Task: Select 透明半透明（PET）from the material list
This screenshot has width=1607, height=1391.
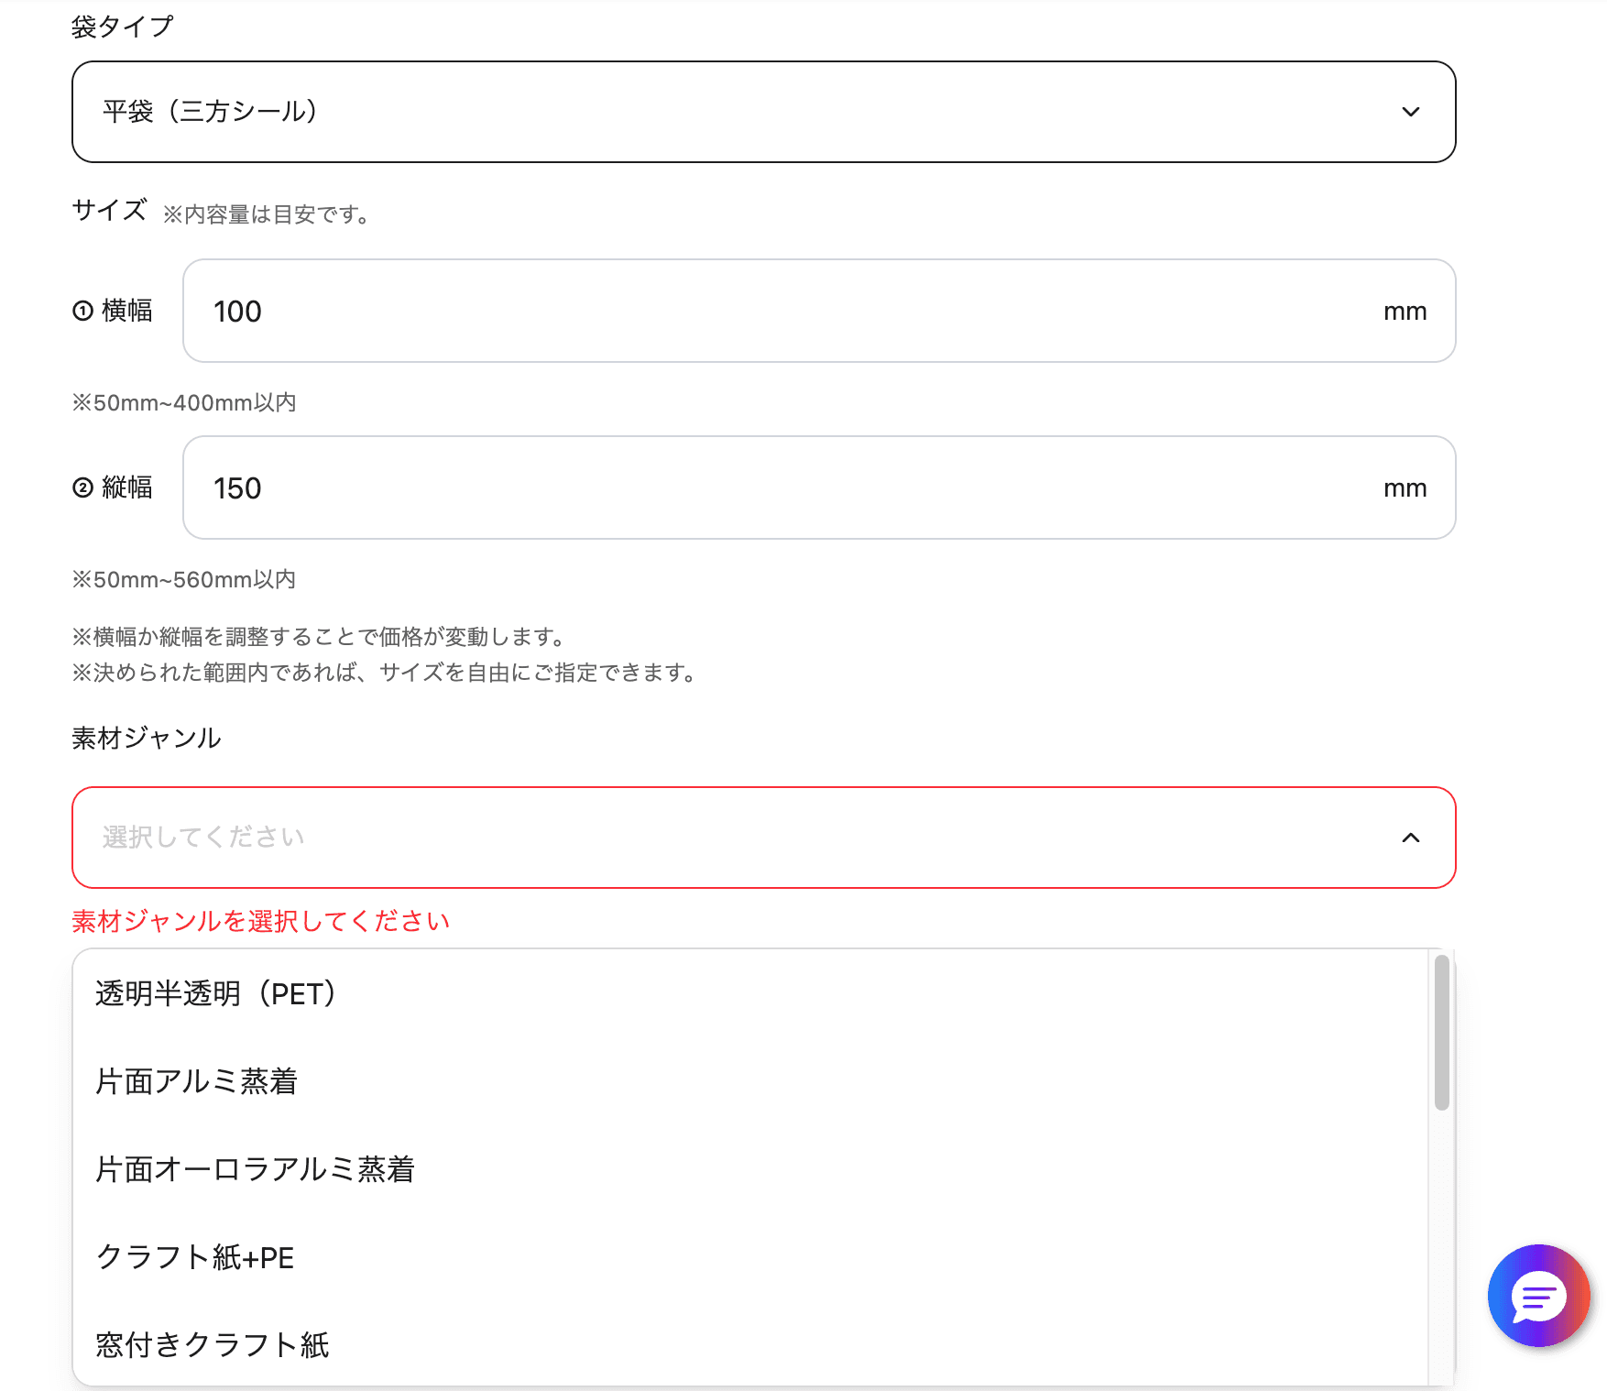Action: [216, 993]
